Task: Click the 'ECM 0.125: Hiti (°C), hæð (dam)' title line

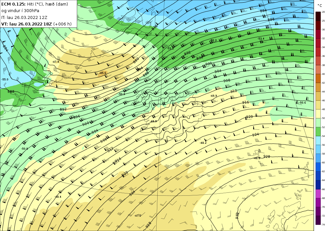Action: click(35, 4)
